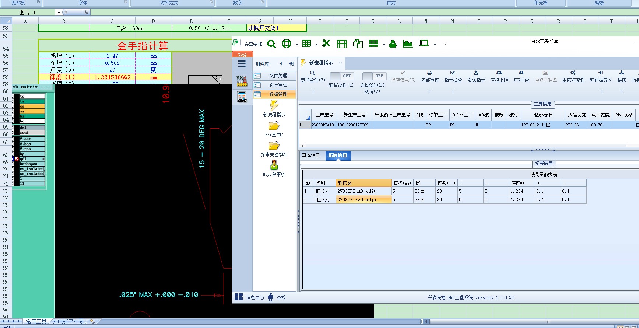Click 指示检查 checkbox icon
This screenshot has height=328, width=639.
click(453, 73)
